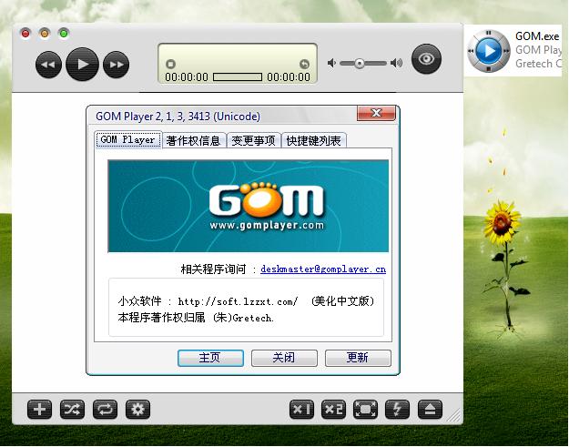Click the 主页 button
Screen dimensions: 569x447
pyautogui.click(x=210, y=358)
